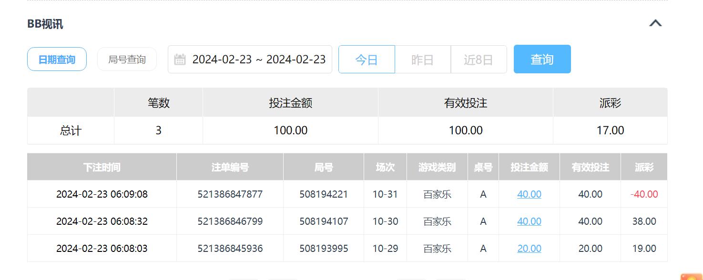Click the 游戏类别 column header
The width and height of the screenshot is (703, 280).
point(437,167)
